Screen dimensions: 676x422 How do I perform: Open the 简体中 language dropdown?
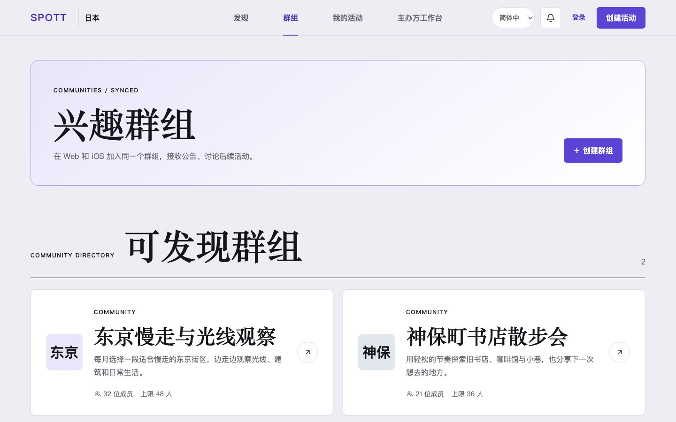click(x=513, y=18)
